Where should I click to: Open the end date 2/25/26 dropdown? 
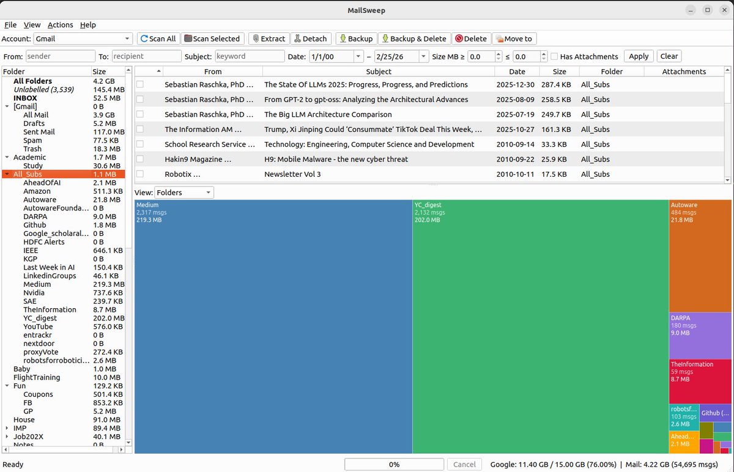coord(423,56)
